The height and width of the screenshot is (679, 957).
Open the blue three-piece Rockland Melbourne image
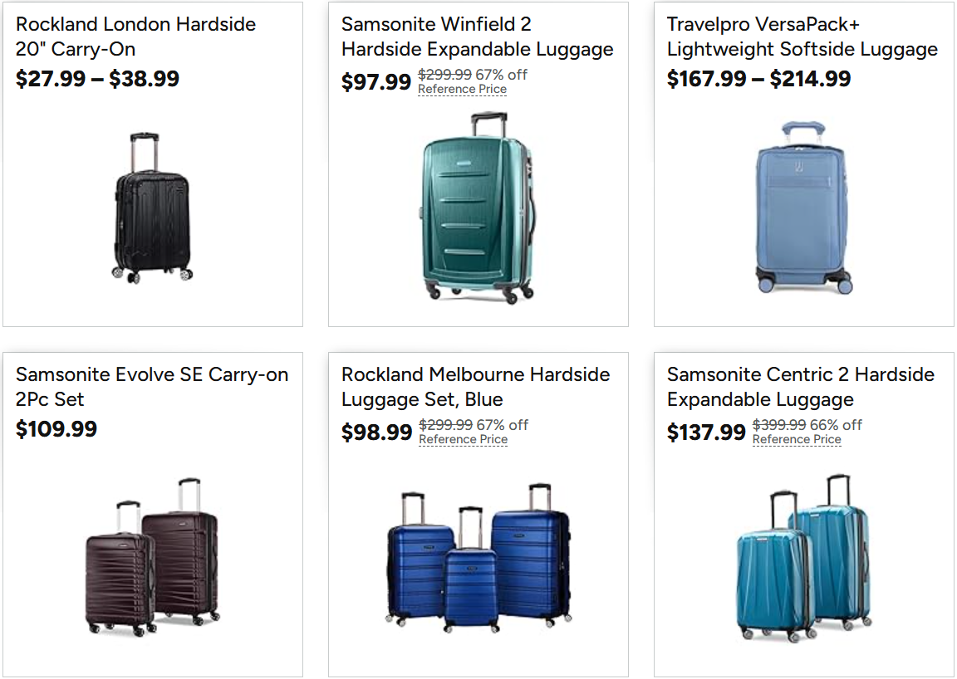(x=478, y=556)
